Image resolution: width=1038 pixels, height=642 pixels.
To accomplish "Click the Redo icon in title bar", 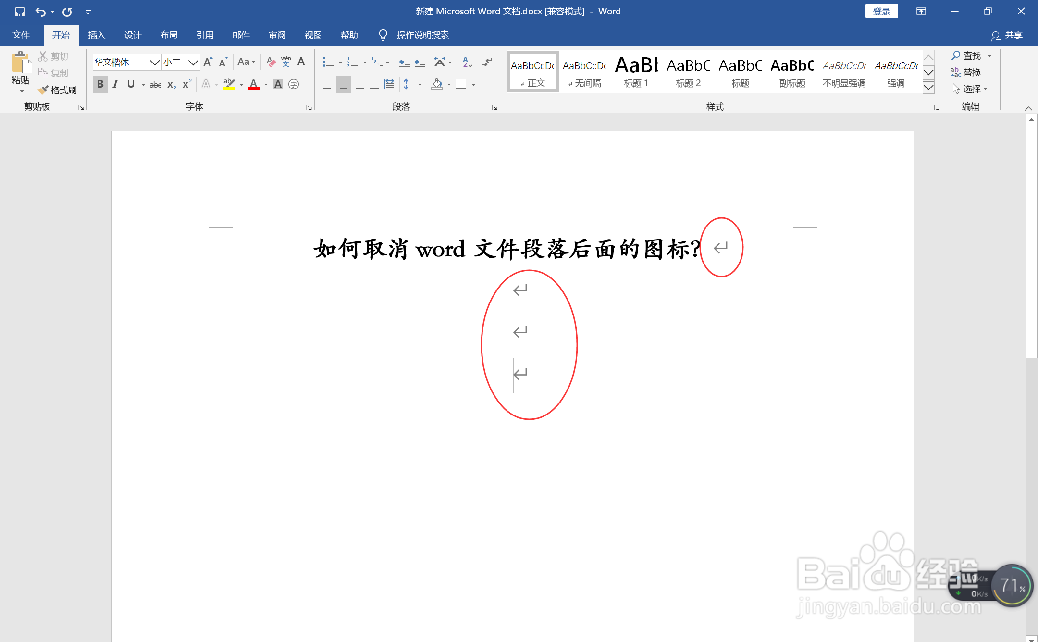I will coord(67,12).
